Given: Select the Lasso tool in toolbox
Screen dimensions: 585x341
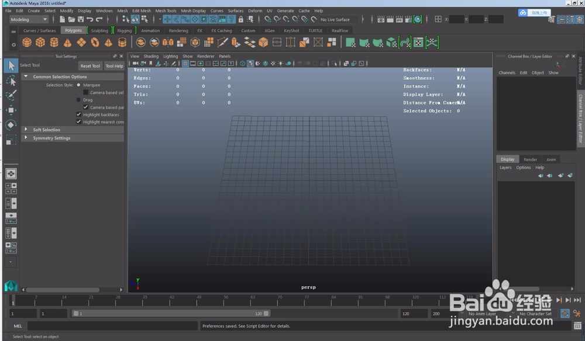Looking at the screenshot, I should (11, 81).
